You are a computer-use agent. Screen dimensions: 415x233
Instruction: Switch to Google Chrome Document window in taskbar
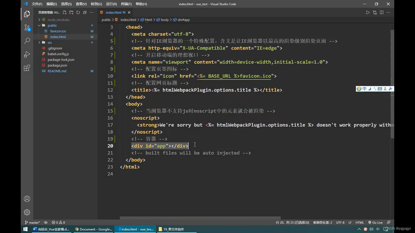(94, 229)
